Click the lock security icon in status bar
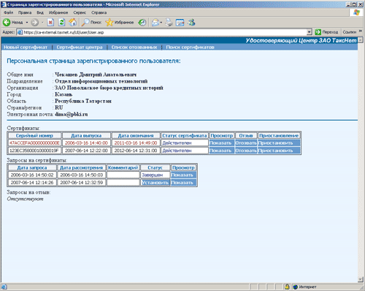Screen dimensions: 365x291 point(287,287)
